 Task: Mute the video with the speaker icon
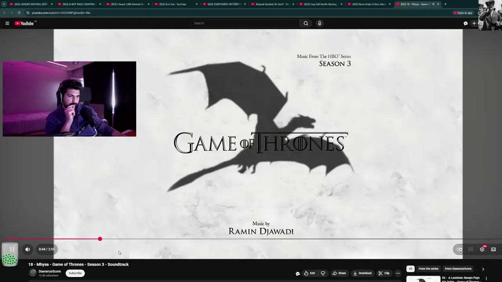(27, 249)
